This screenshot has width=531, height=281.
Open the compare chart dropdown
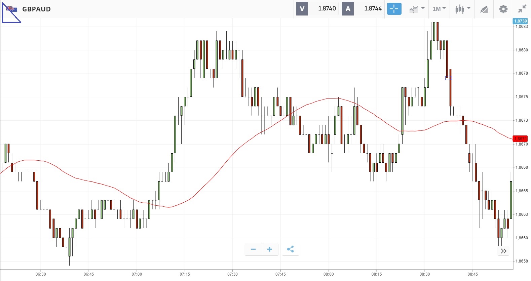tap(417, 9)
